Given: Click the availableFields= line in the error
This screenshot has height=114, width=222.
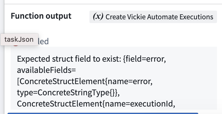Looking at the screenshot, I should click(47, 70).
